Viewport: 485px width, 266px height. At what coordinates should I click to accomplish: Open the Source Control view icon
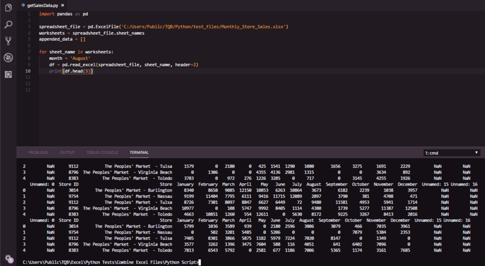click(8, 41)
